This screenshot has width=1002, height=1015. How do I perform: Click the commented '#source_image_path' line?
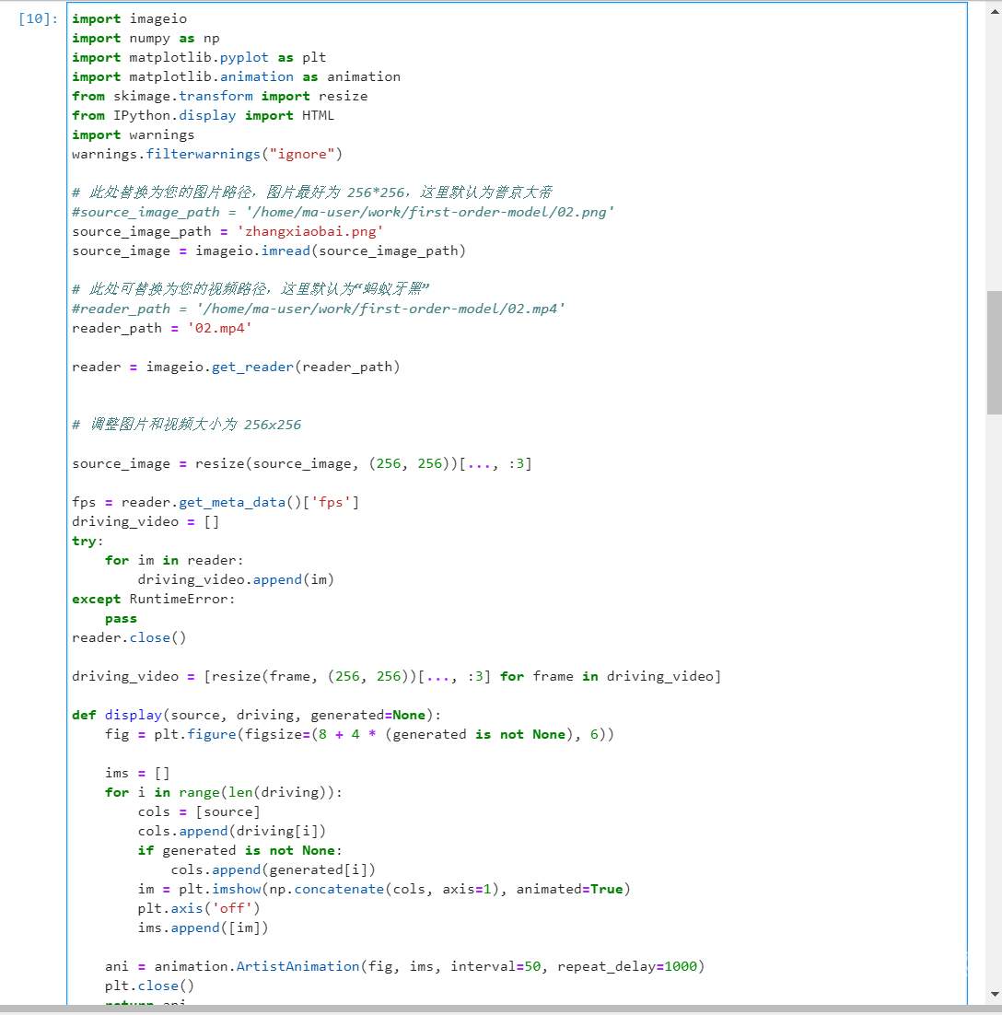(x=344, y=213)
